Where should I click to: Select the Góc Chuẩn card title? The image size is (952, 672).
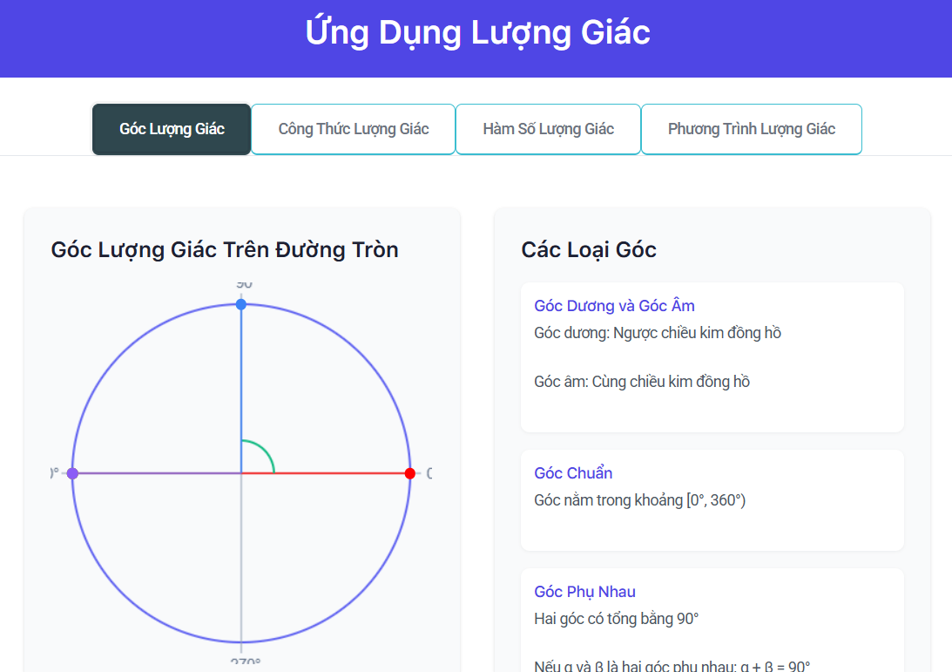click(x=573, y=473)
